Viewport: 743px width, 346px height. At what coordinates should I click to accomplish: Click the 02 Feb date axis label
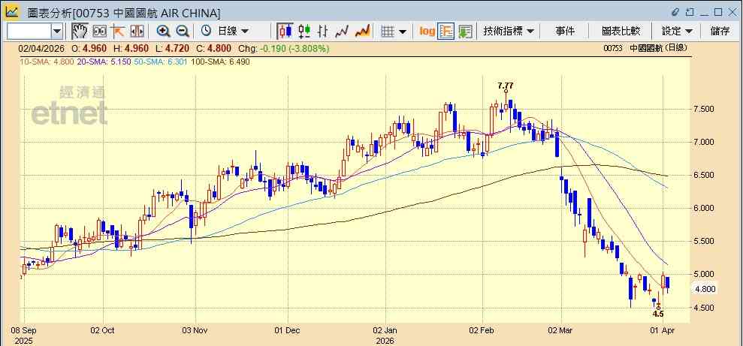[x=482, y=330]
